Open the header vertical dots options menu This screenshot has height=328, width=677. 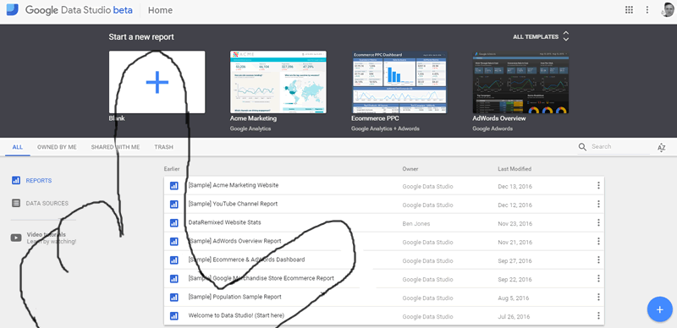pos(647,10)
